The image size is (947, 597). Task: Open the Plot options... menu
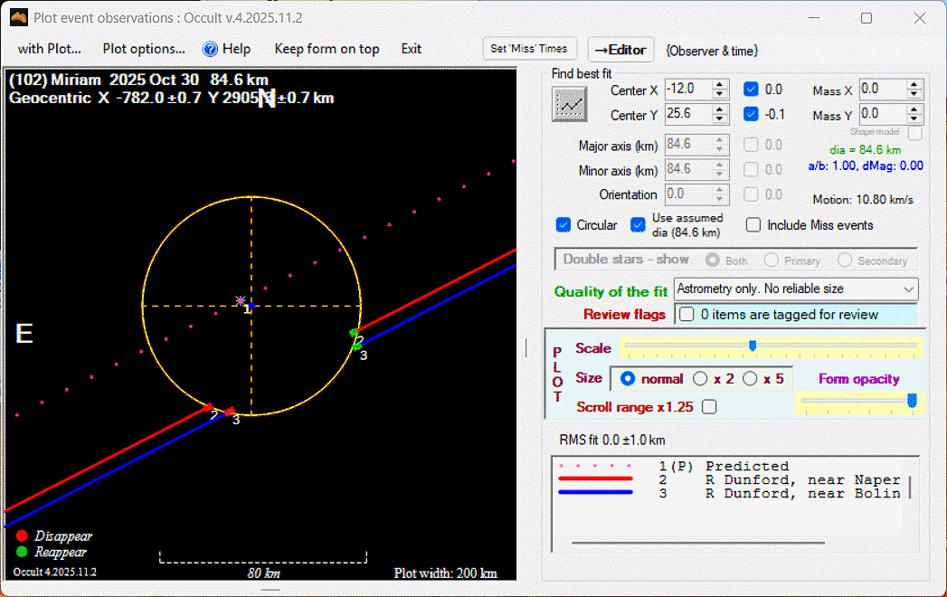point(144,49)
